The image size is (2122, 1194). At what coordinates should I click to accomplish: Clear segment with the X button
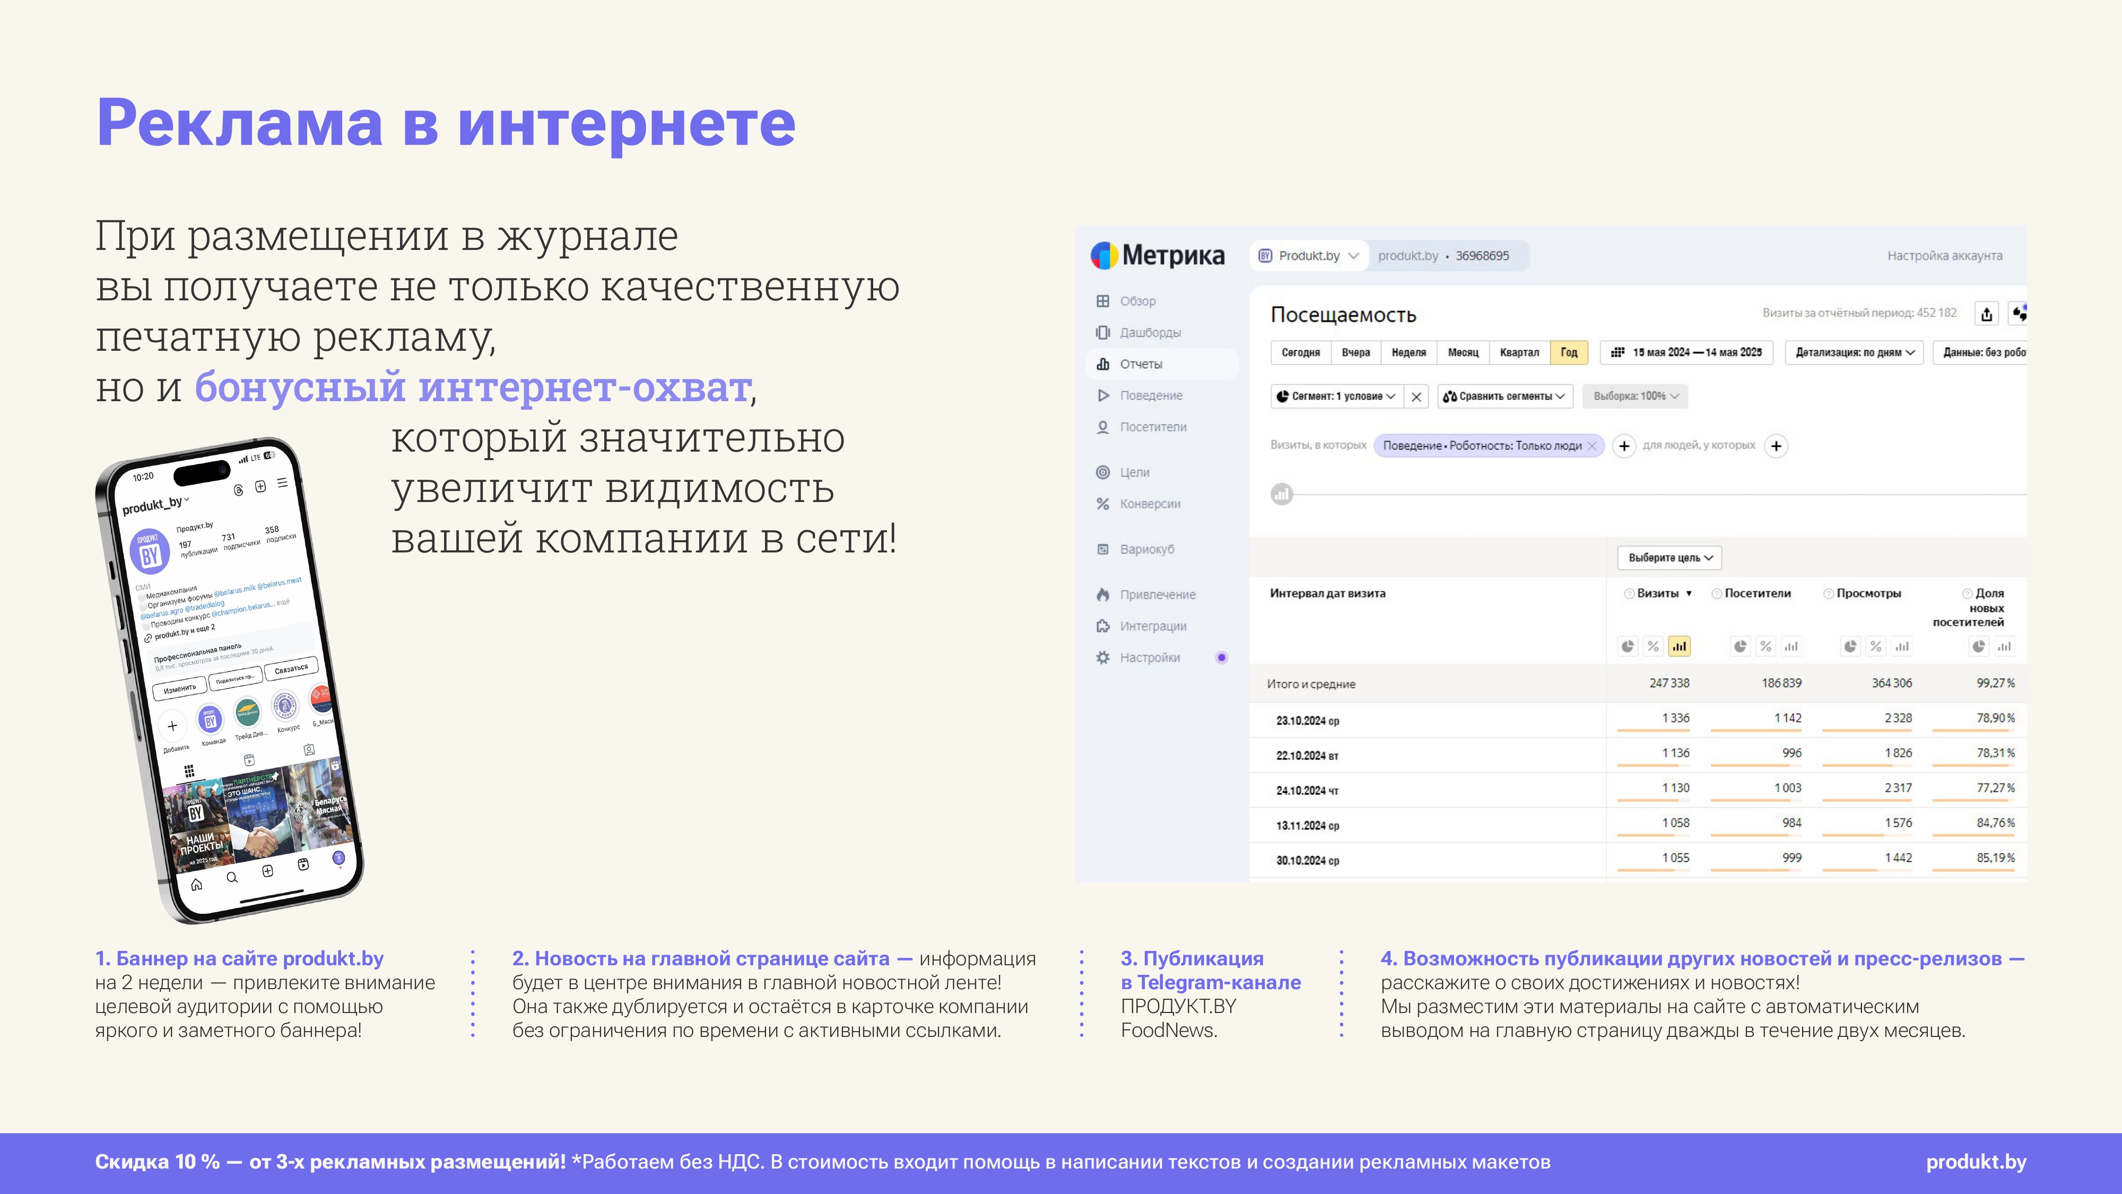coord(1416,396)
